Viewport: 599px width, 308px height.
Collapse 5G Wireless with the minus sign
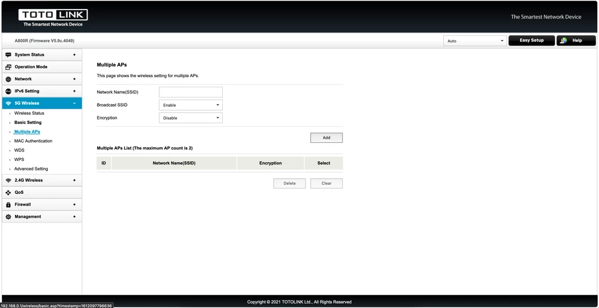click(x=74, y=103)
